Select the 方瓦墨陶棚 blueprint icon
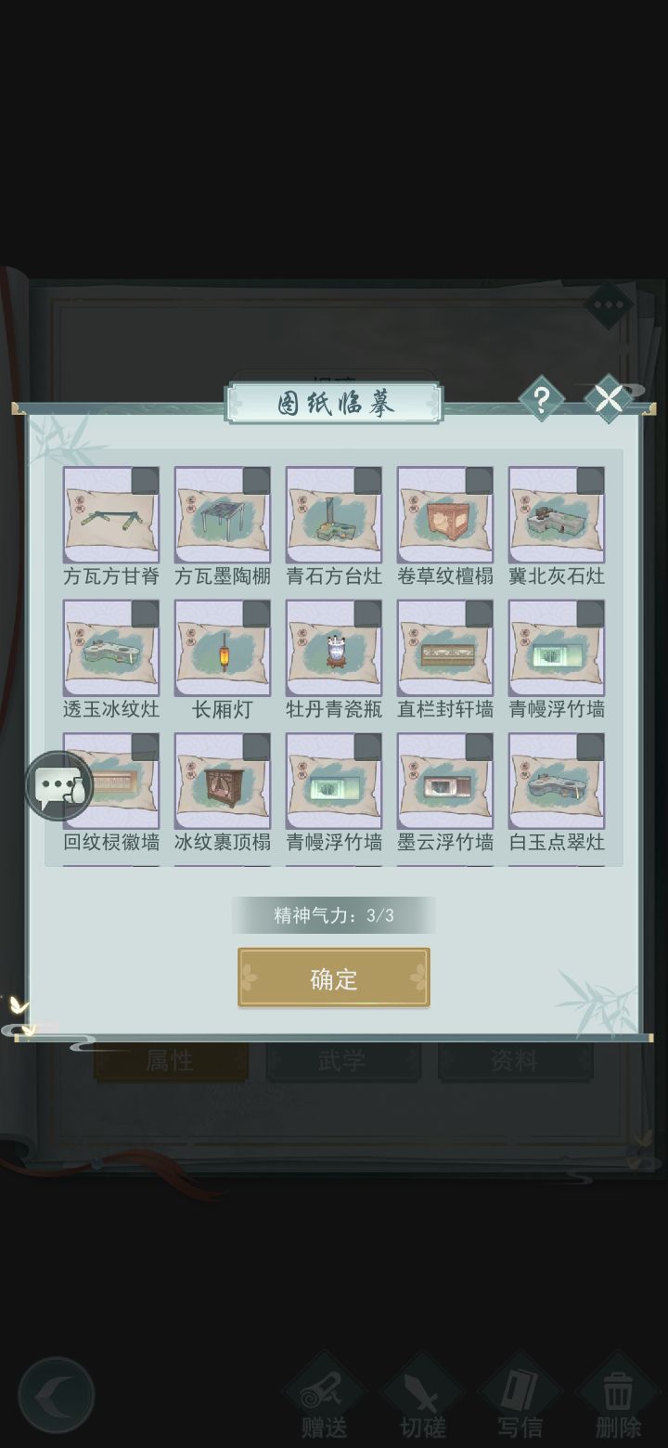 (223, 515)
